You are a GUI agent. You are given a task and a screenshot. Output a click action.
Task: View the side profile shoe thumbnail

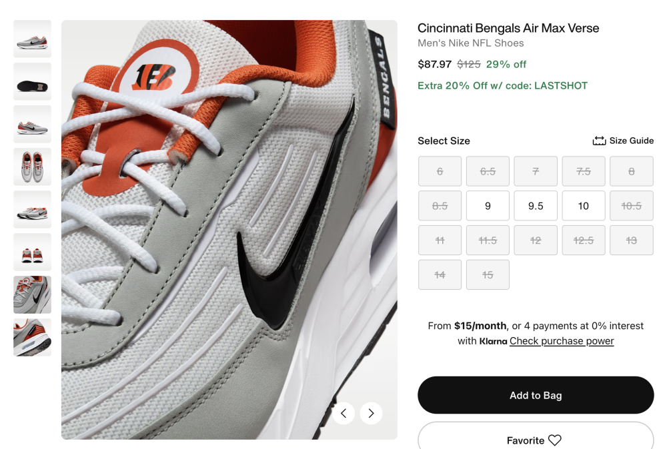click(x=32, y=39)
